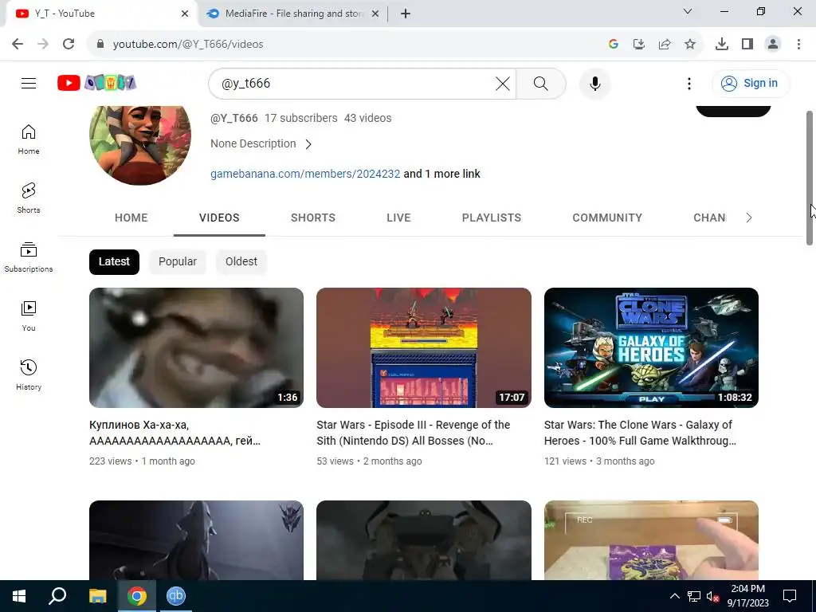Click the and 1 more link text
This screenshot has width=816, height=612.
[441, 174]
